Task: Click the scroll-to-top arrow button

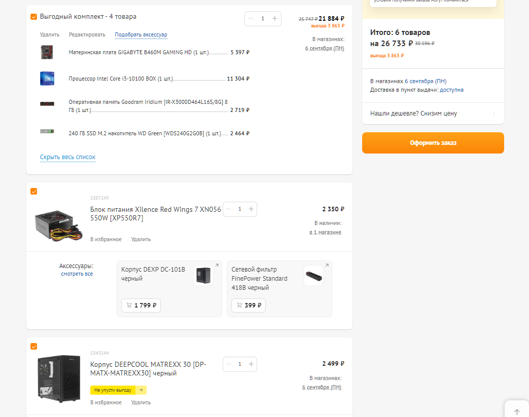Action: (x=516, y=411)
